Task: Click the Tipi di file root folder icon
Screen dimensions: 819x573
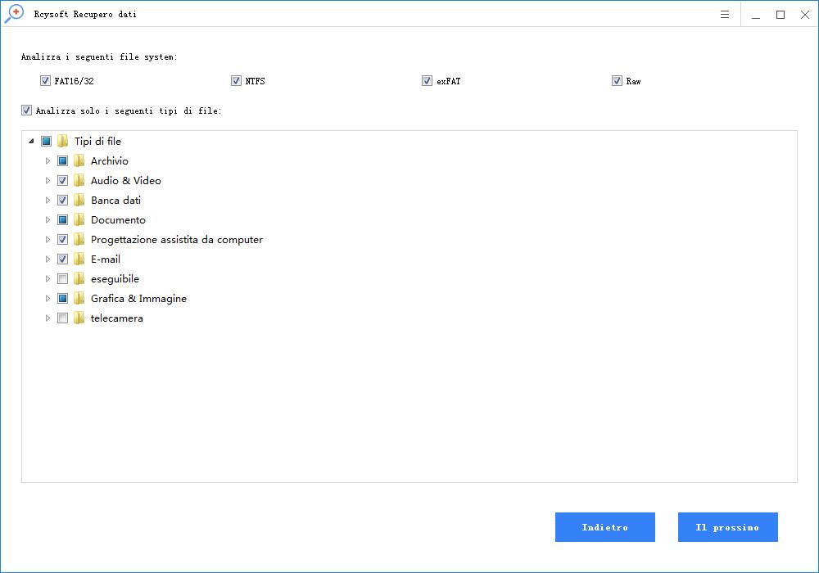Action: tap(63, 142)
